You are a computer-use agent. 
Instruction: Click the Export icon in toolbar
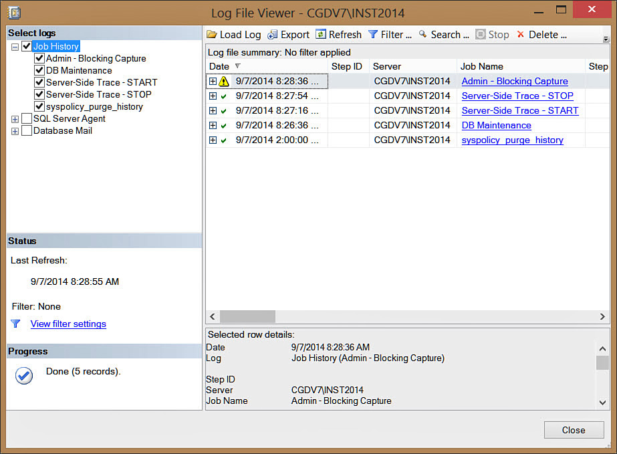272,35
